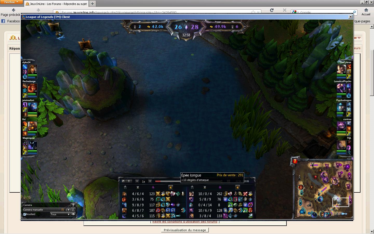Screen dimensions: 374x234
Task: Click first item icon in 4 / 6 / 4 row
Action: (x=158, y=194)
